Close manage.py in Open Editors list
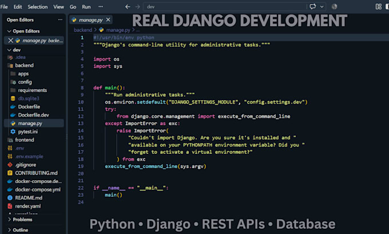 pyautogui.click(x=10, y=41)
